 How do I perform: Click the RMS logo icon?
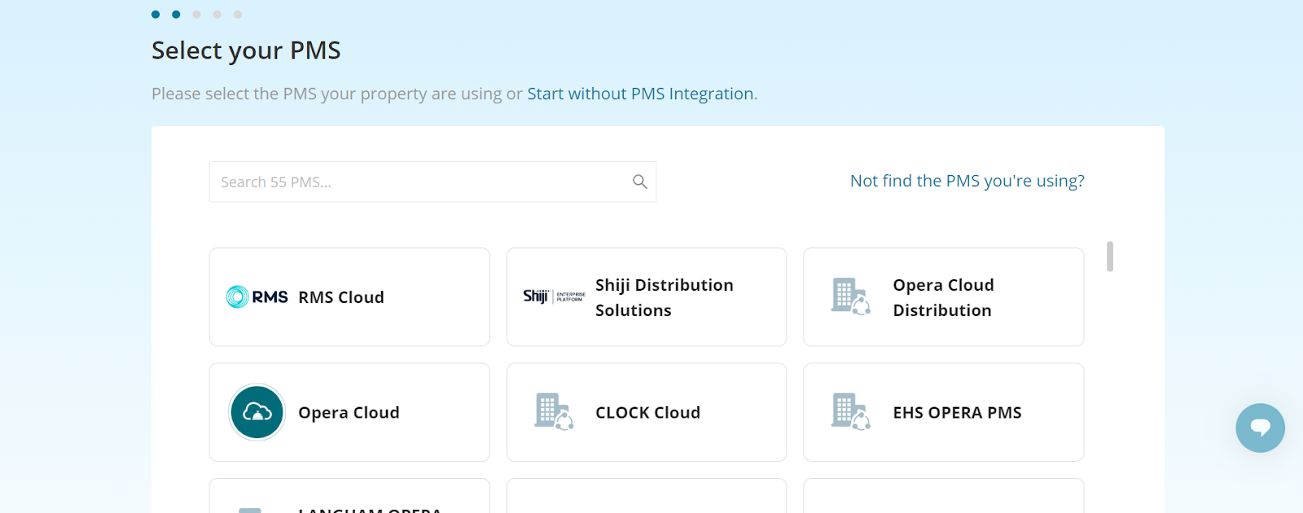[257, 297]
